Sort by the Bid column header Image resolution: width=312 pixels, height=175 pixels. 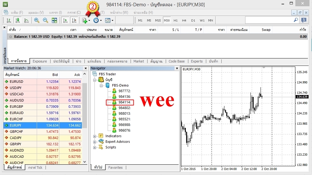(48, 75)
